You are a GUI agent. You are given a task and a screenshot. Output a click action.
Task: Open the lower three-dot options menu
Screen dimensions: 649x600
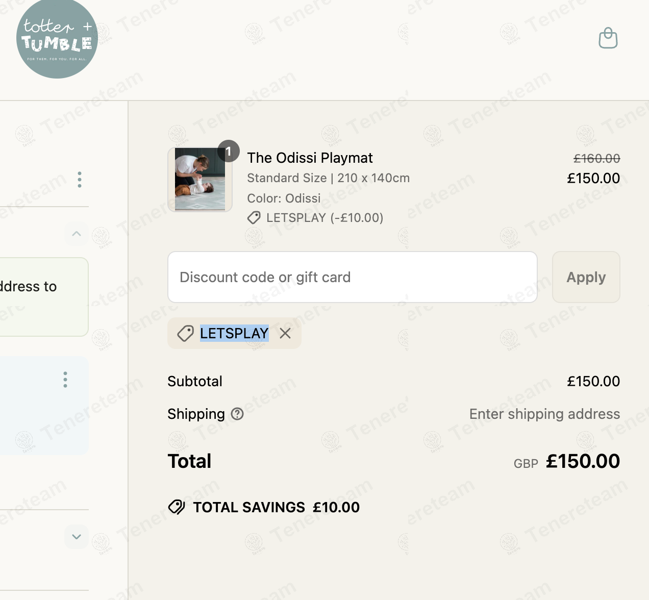coord(65,380)
